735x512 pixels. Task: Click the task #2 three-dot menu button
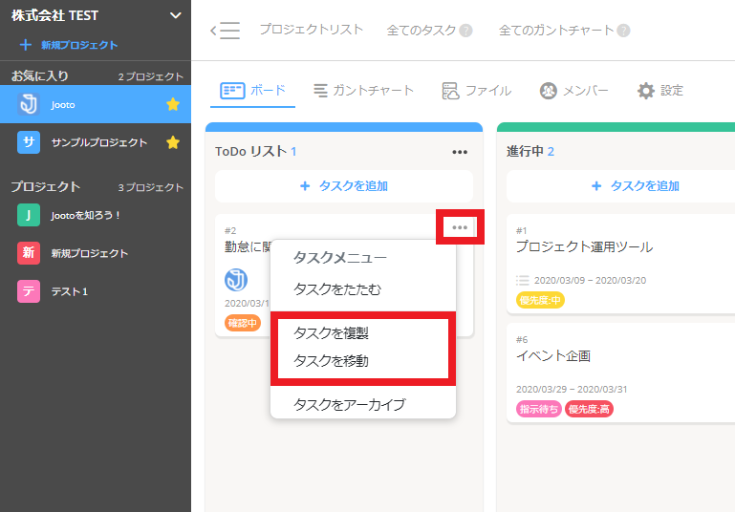460,227
